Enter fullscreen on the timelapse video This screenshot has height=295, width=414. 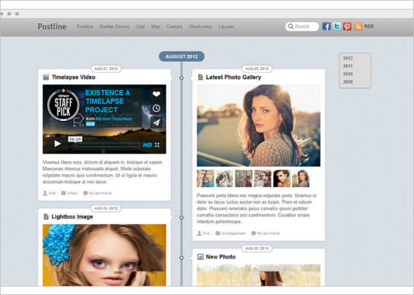point(158,145)
